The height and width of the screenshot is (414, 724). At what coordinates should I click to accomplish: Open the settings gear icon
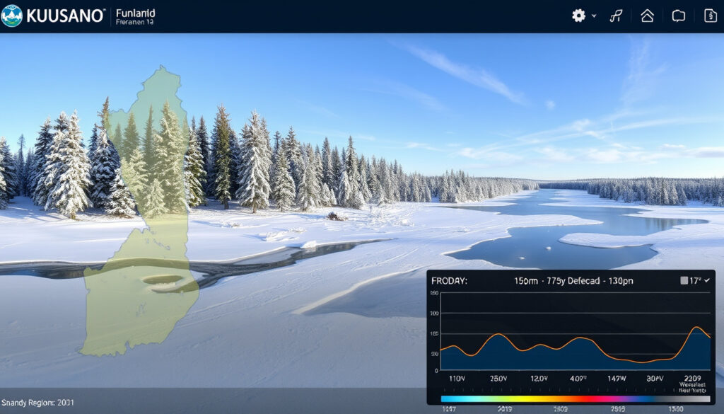[x=578, y=16]
